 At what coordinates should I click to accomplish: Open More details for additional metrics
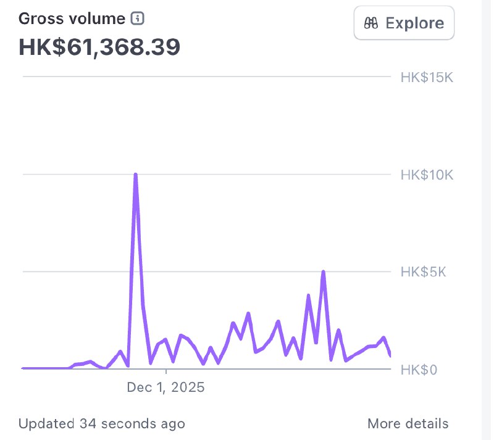[x=408, y=424]
